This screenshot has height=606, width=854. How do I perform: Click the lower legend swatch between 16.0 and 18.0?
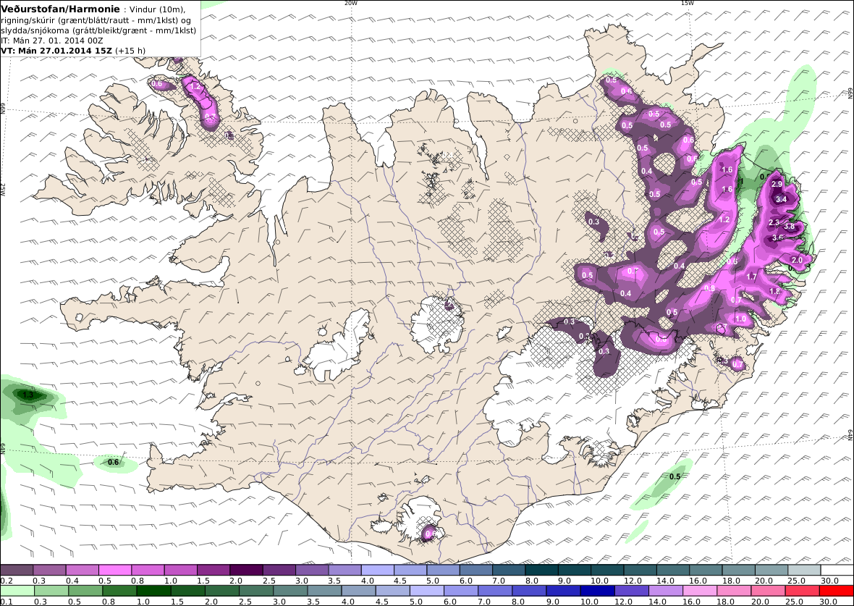(x=699, y=591)
